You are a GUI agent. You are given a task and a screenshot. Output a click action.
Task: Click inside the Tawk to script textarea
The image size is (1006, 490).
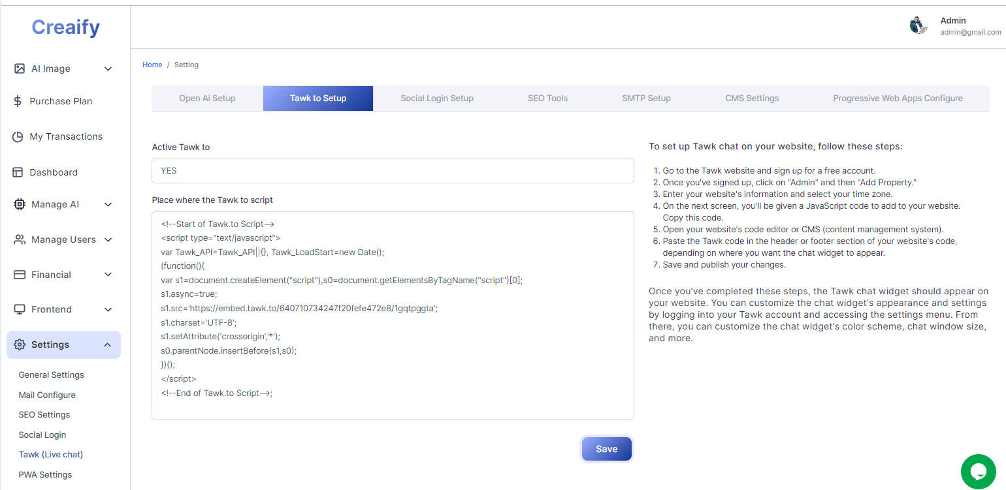pyautogui.click(x=393, y=315)
